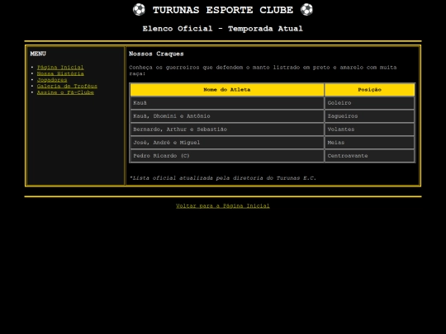This screenshot has width=446, height=334.
Task: Click the Conheça os guerreiros intro paragraph
Action: click(263, 70)
